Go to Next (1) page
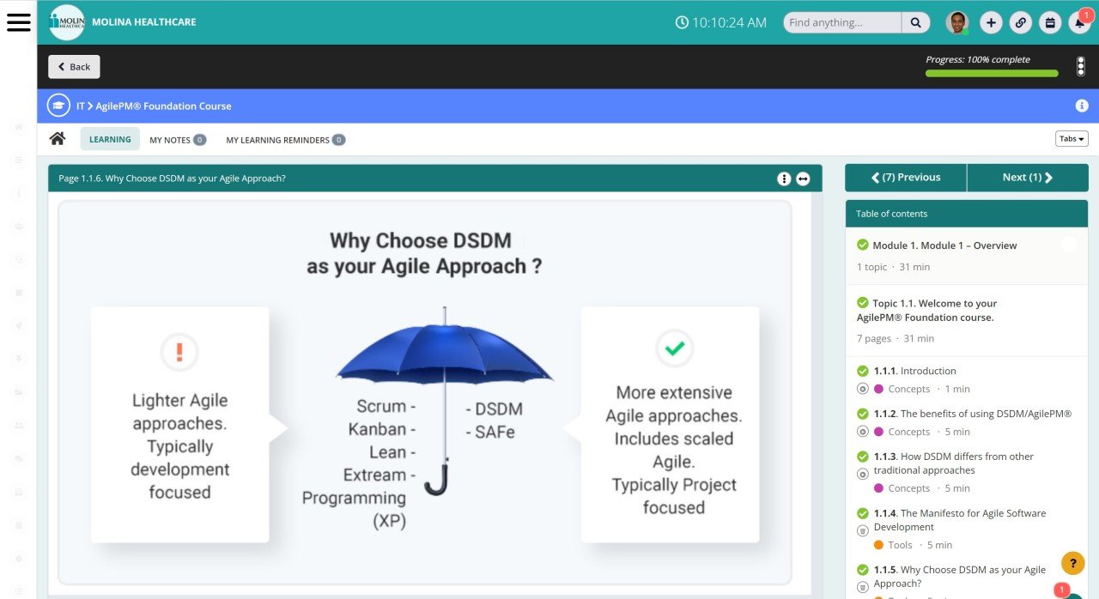 (x=1027, y=178)
